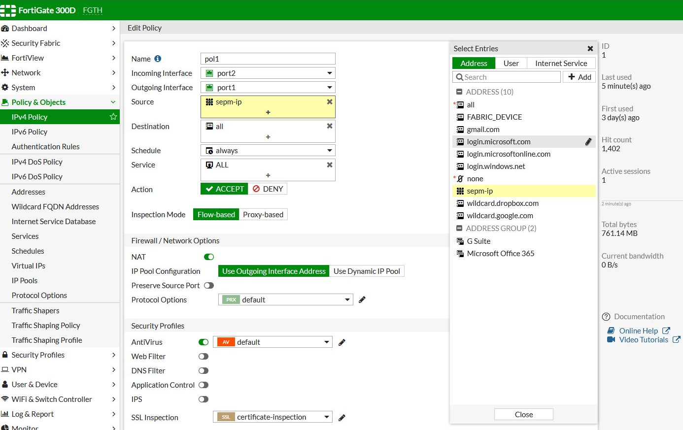Select wildcard.dropbox.com from address list
Screen dimensions: 683x430
click(x=524, y=203)
